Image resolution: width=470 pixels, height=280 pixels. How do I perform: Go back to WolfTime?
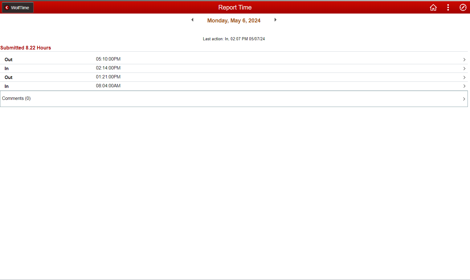[x=18, y=8]
